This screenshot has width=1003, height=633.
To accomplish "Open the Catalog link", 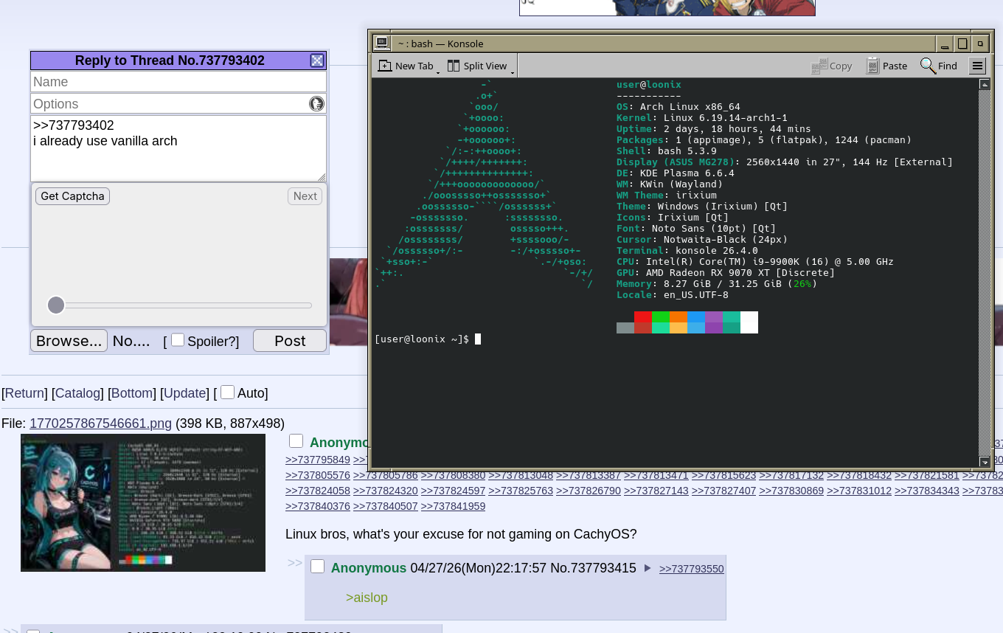I will [77, 393].
